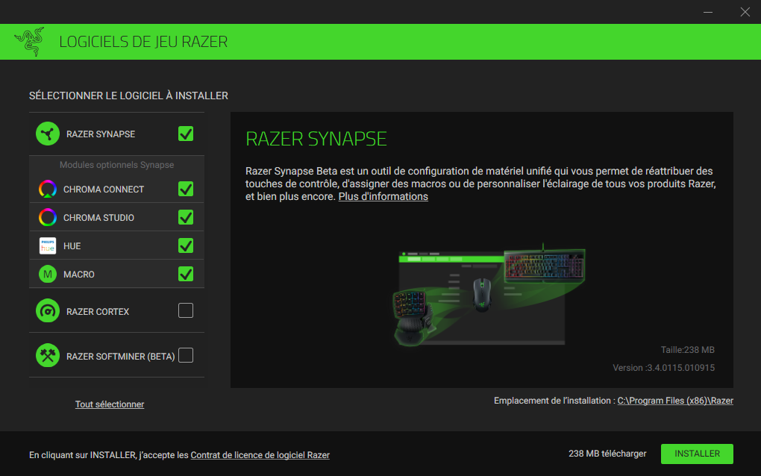Uncheck the Chroma Connect module
This screenshot has height=476, width=761.
186,189
